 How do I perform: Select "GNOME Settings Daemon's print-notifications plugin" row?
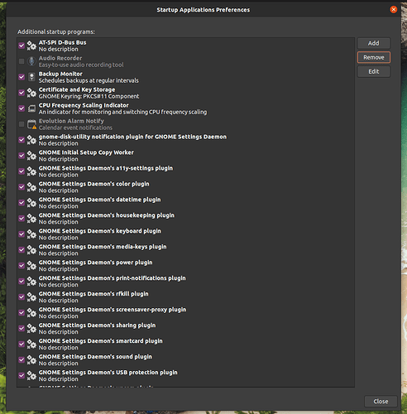tap(185, 282)
